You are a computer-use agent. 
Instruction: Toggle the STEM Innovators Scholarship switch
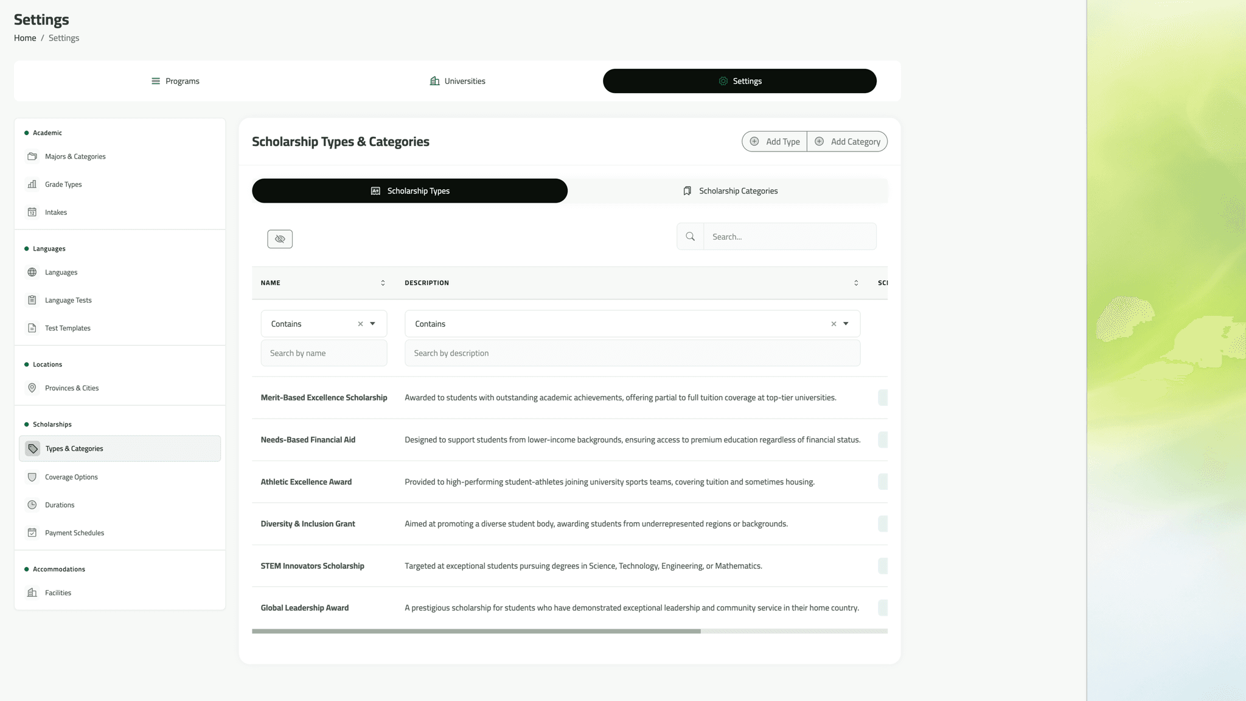pyautogui.click(x=883, y=565)
